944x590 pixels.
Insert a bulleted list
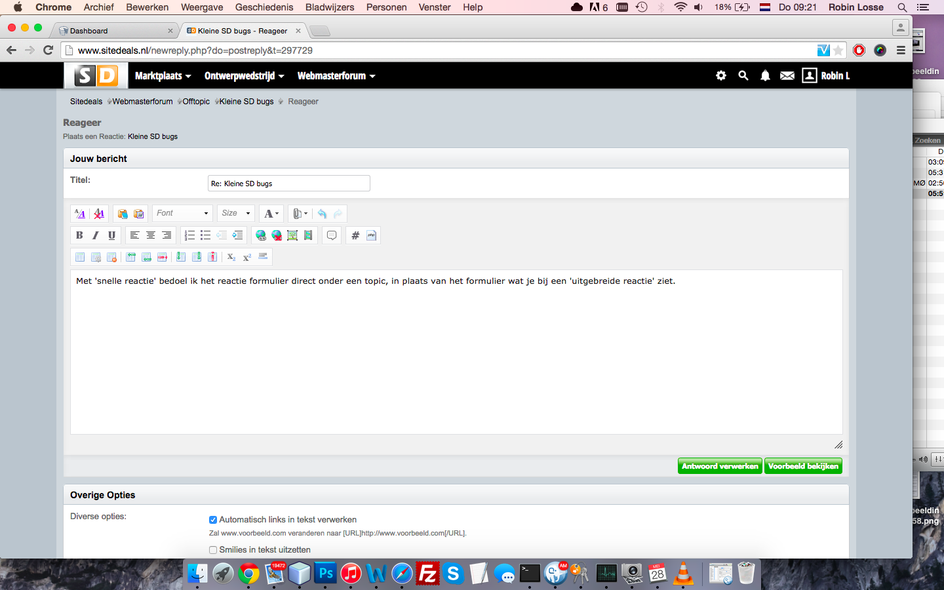205,235
